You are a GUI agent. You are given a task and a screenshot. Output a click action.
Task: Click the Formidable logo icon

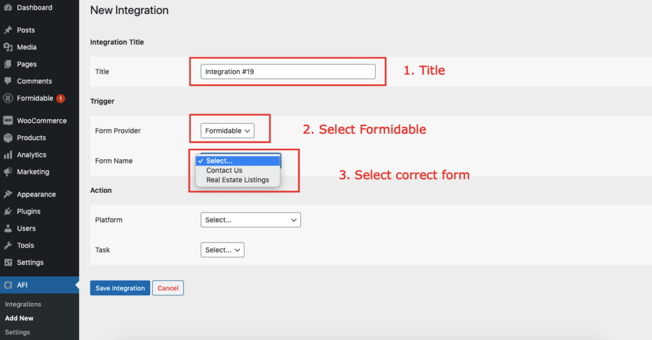[8, 98]
